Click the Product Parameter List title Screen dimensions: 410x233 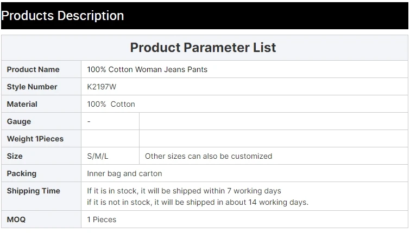pyautogui.click(x=203, y=47)
